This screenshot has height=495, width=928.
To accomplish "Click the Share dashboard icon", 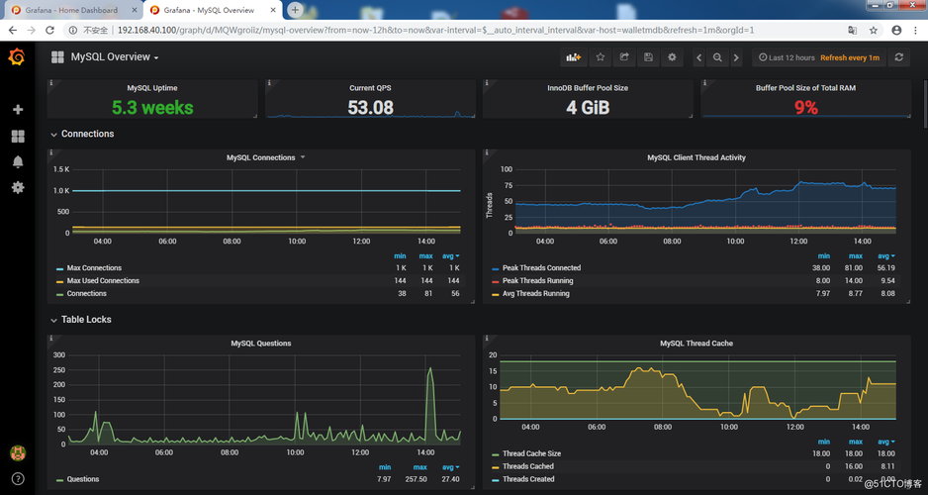I will pos(624,57).
